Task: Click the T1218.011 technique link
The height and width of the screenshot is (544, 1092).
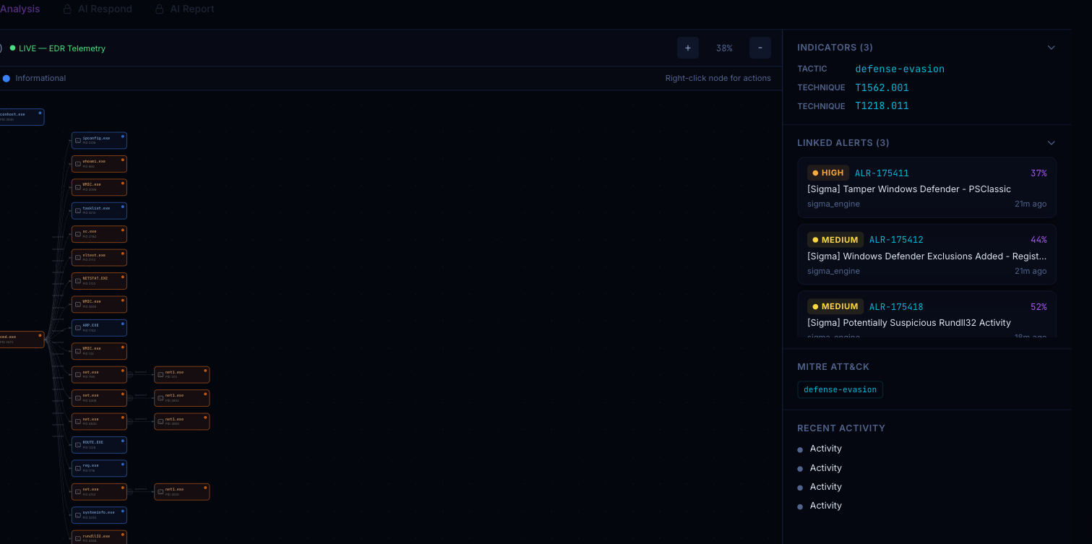Action: [x=882, y=106]
